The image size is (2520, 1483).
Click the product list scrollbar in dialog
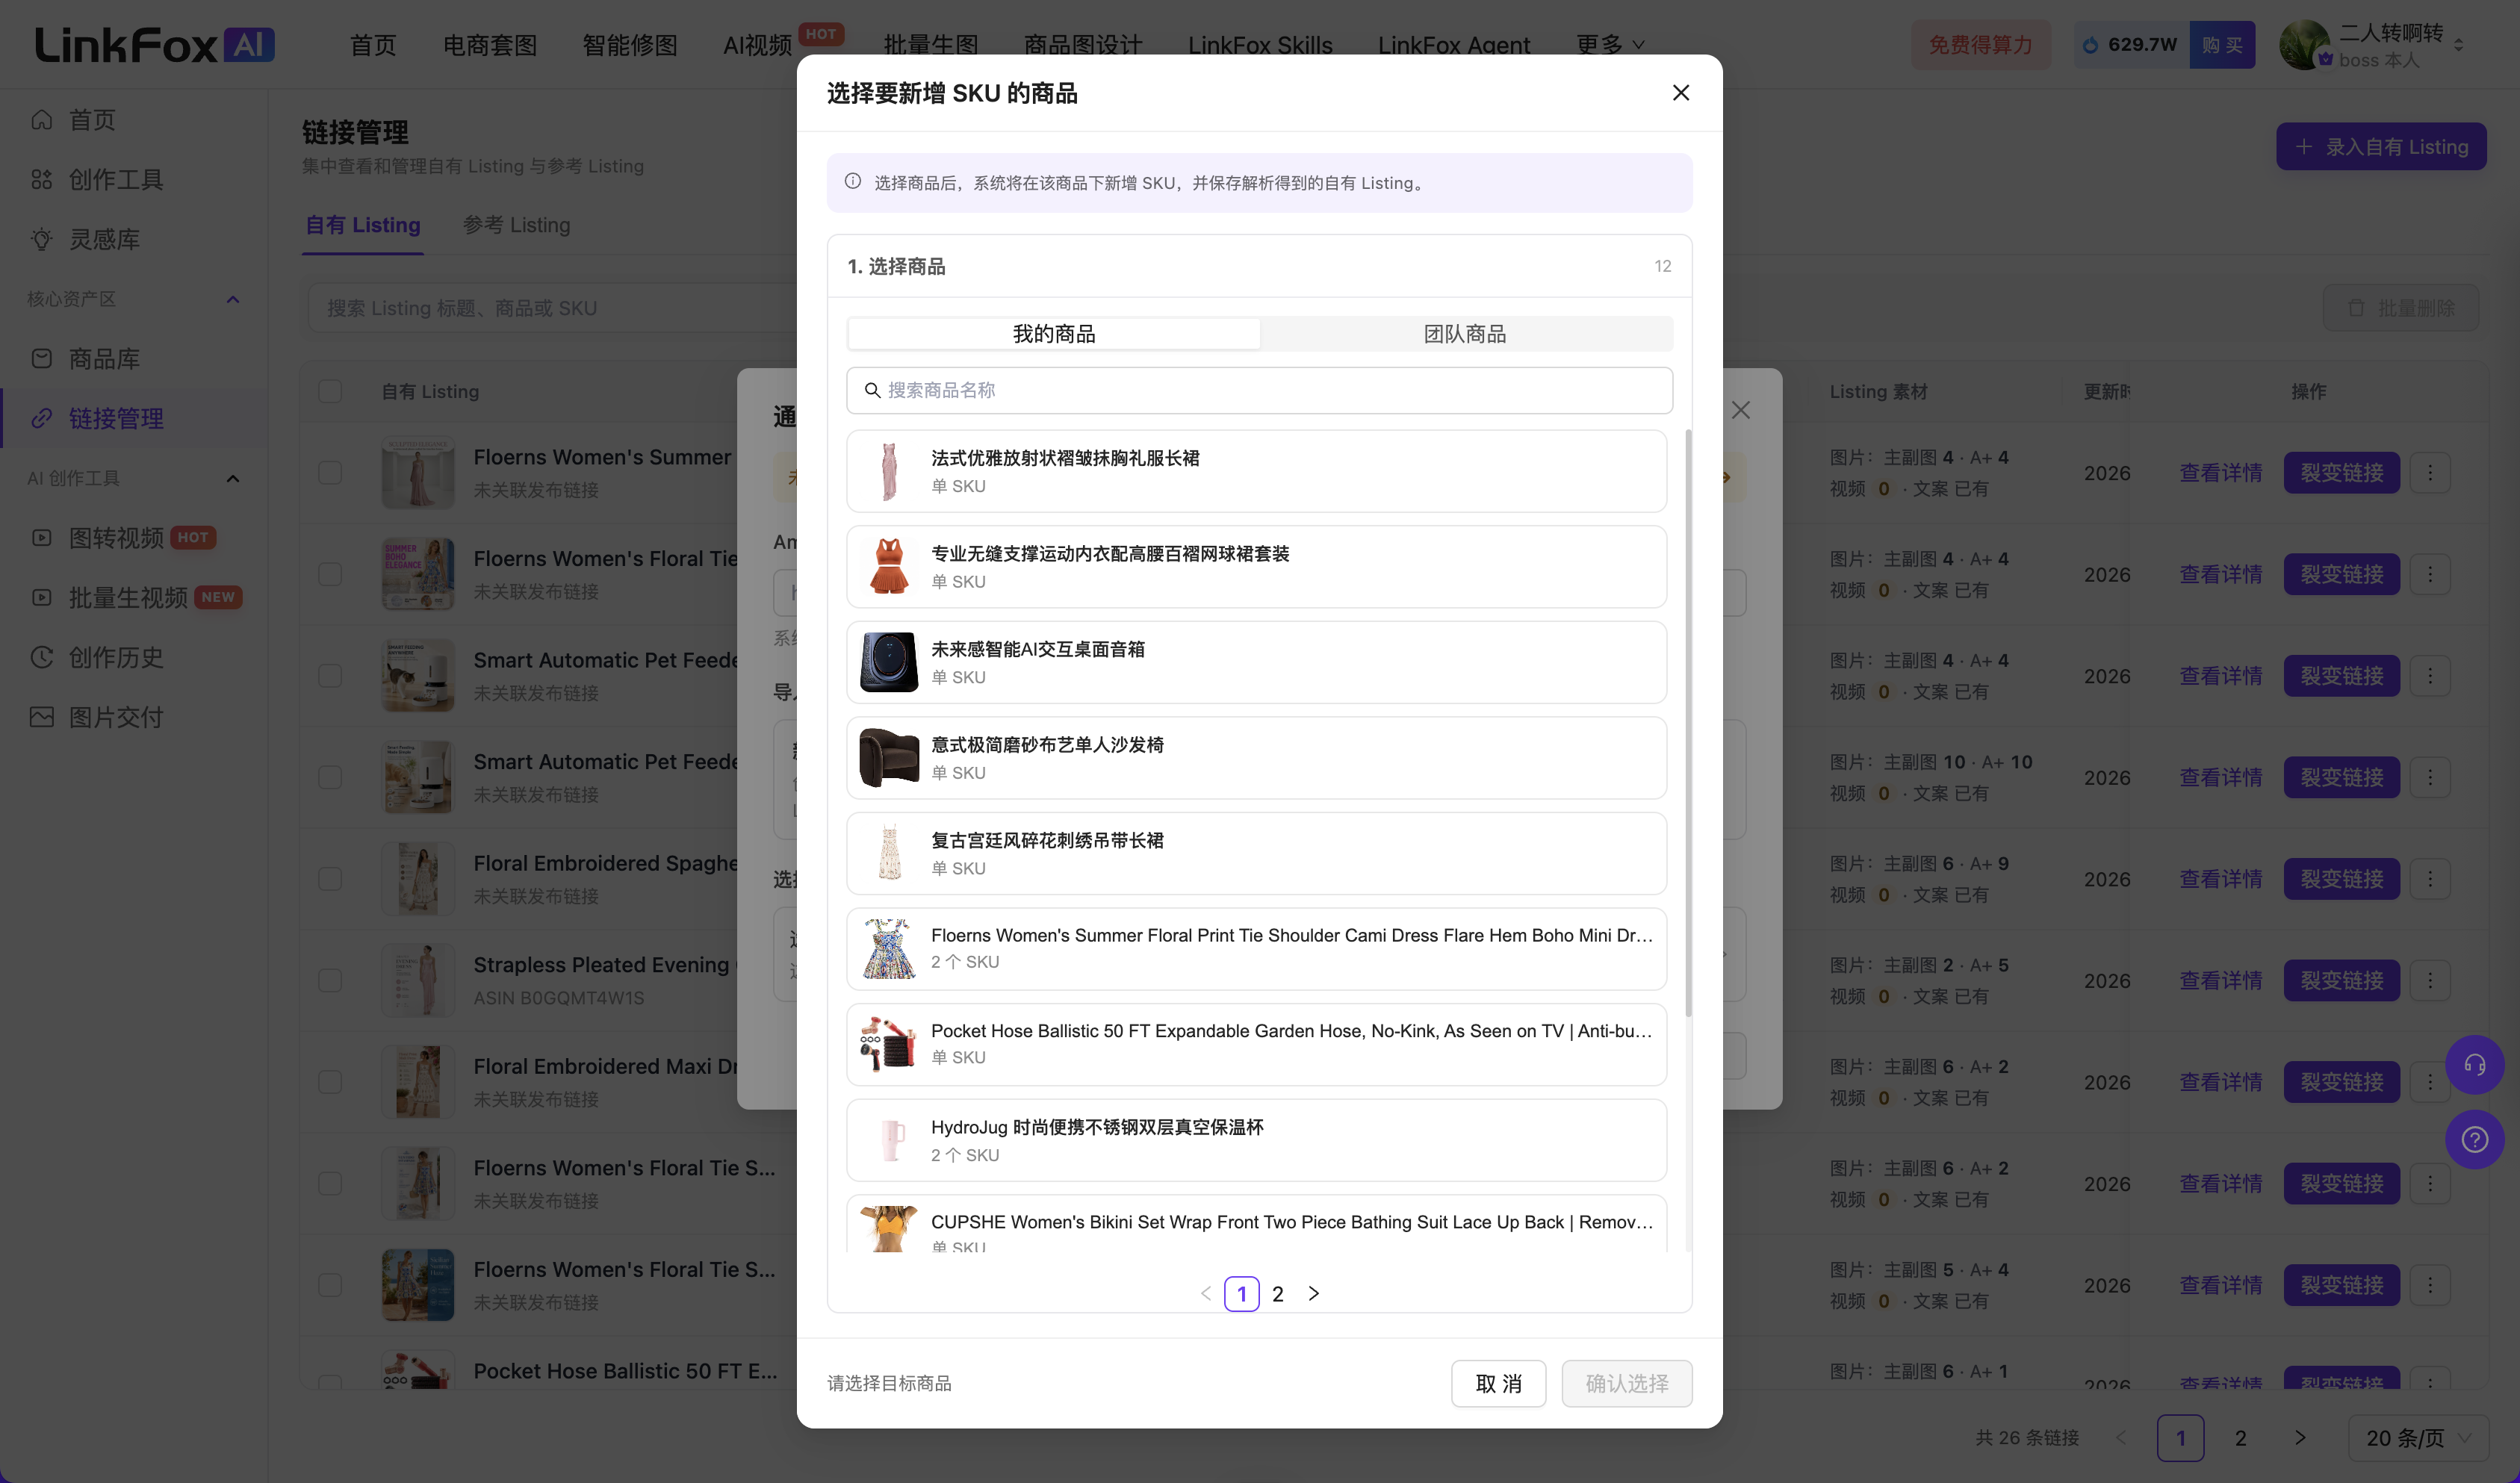pos(1688,722)
